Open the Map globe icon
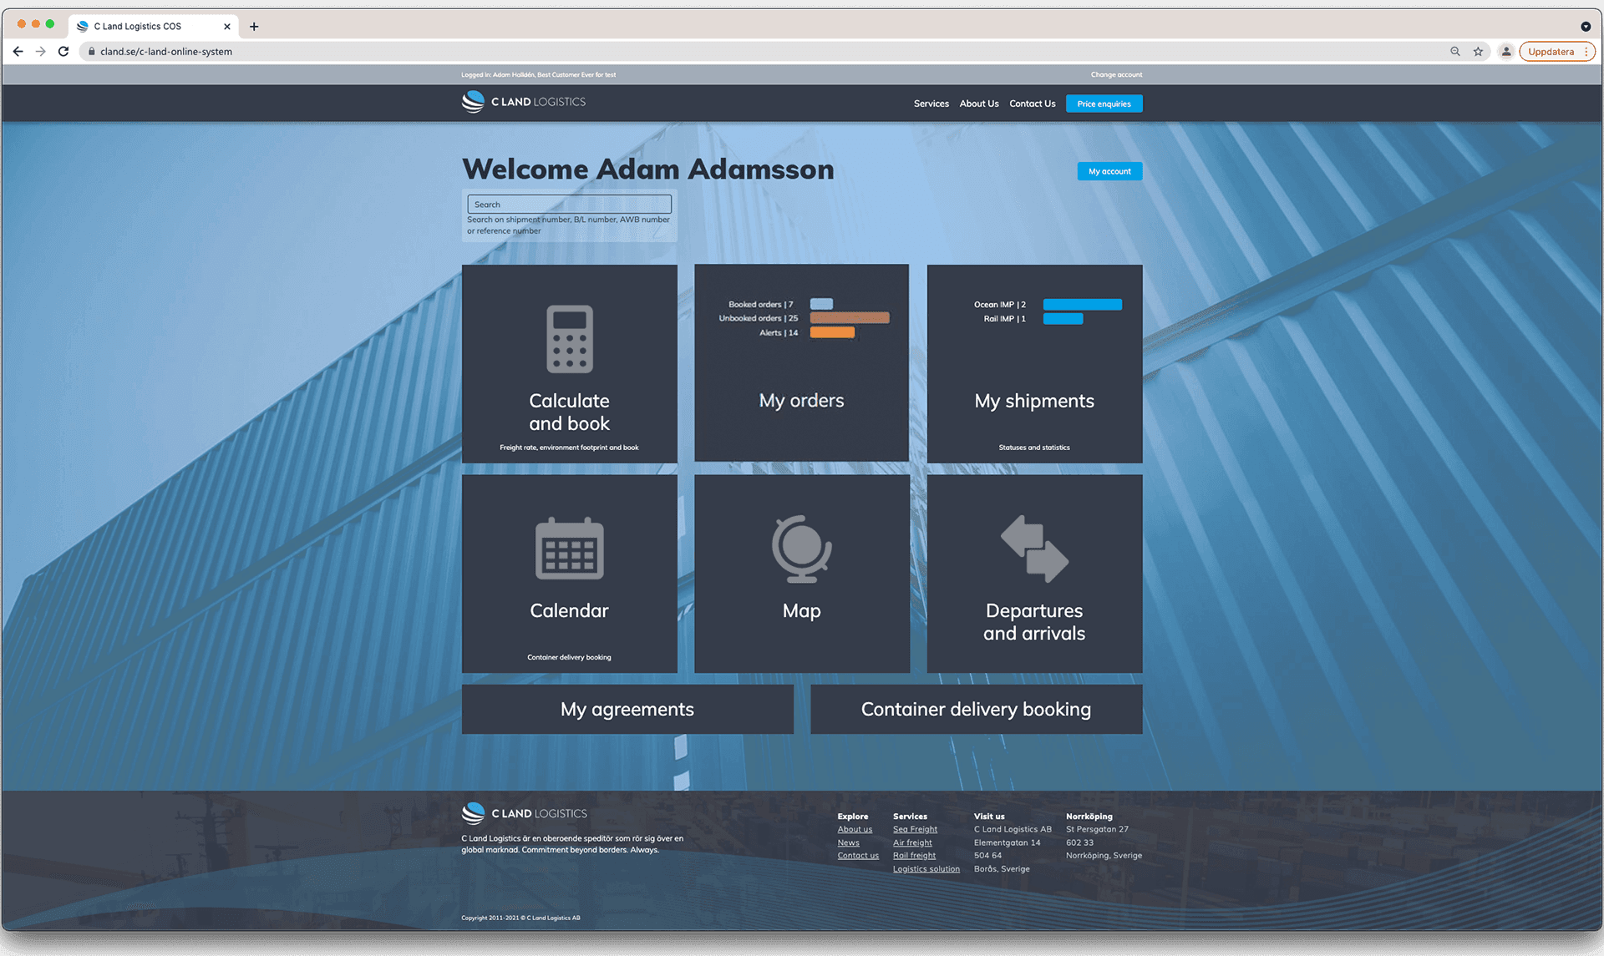The height and width of the screenshot is (956, 1604). pyautogui.click(x=801, y=549)
